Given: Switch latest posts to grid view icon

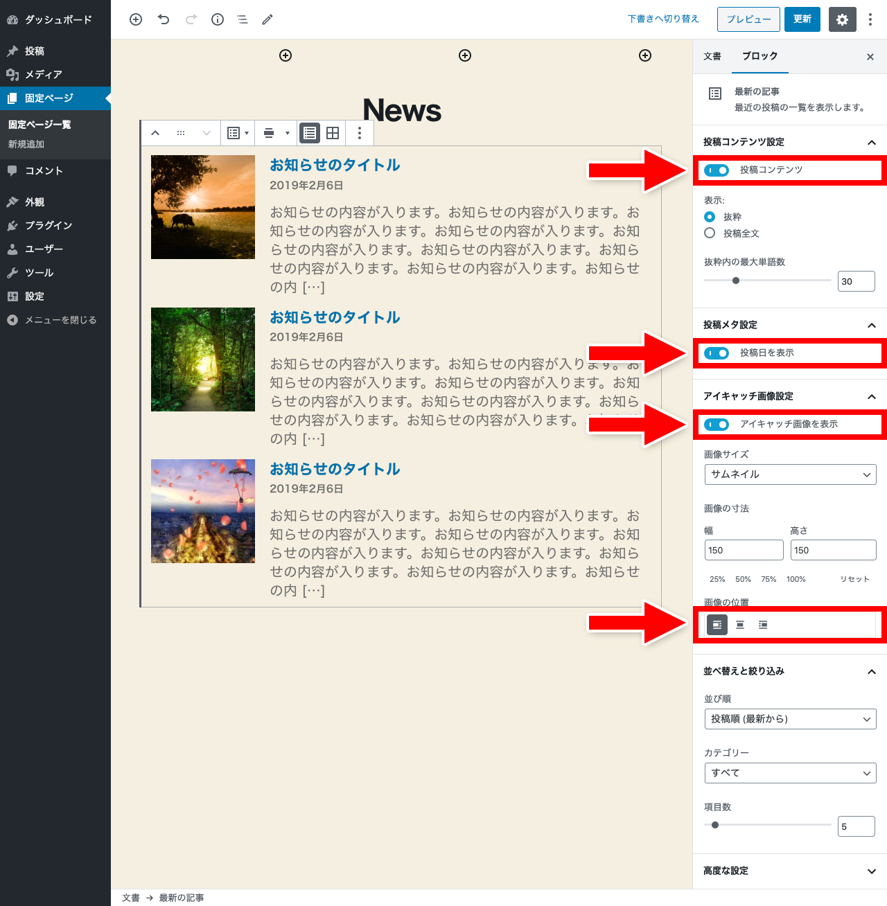Looking at the screenshot, I should [x=333, y=133].
